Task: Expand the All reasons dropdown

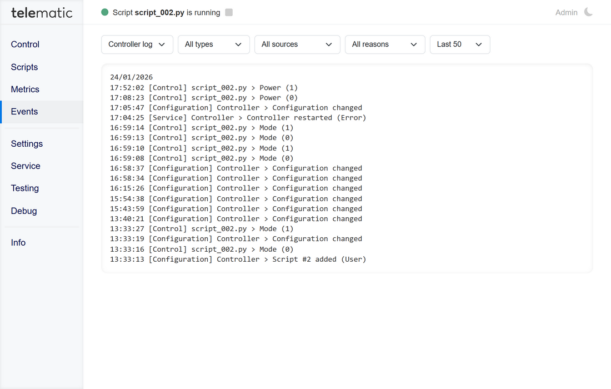Action: tap(385, 44)
